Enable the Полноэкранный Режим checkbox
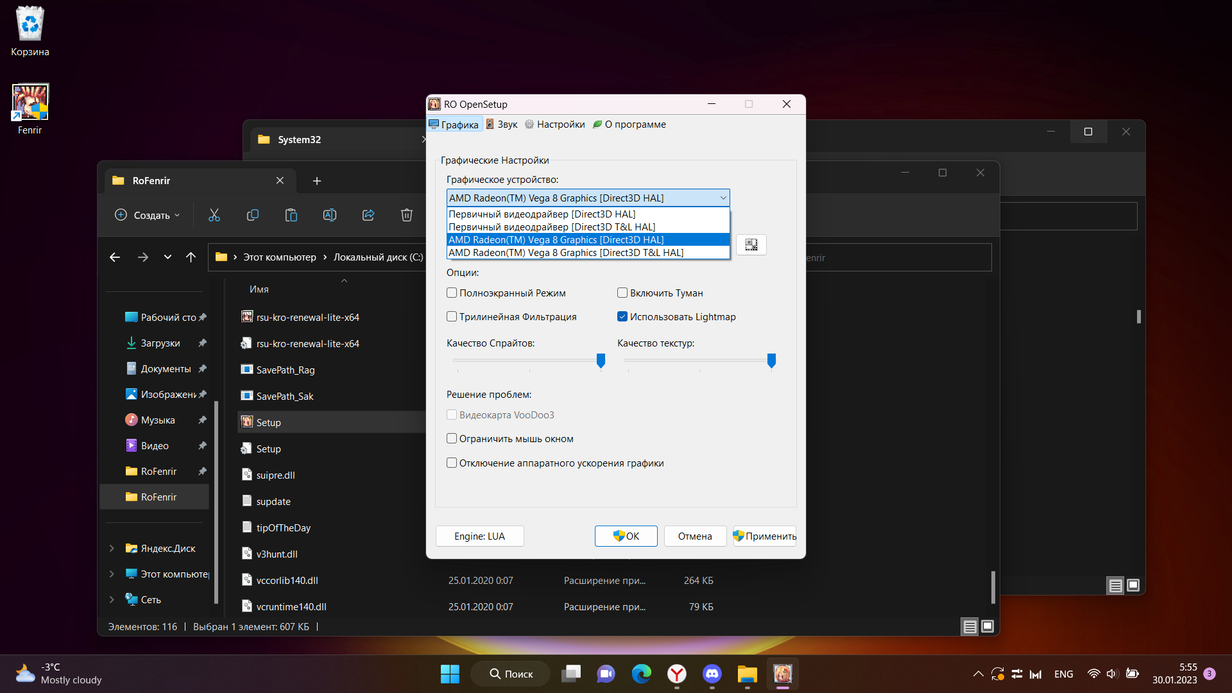Image resolution: width=1232 pixels, height=693 pixels. click(452, 293)
